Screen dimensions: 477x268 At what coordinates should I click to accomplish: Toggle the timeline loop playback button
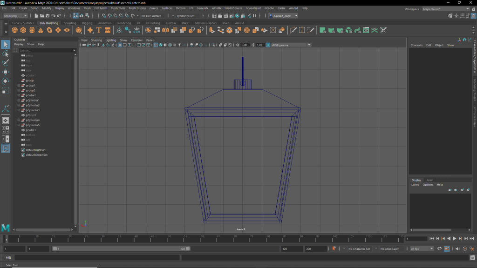tap(438, 249)
